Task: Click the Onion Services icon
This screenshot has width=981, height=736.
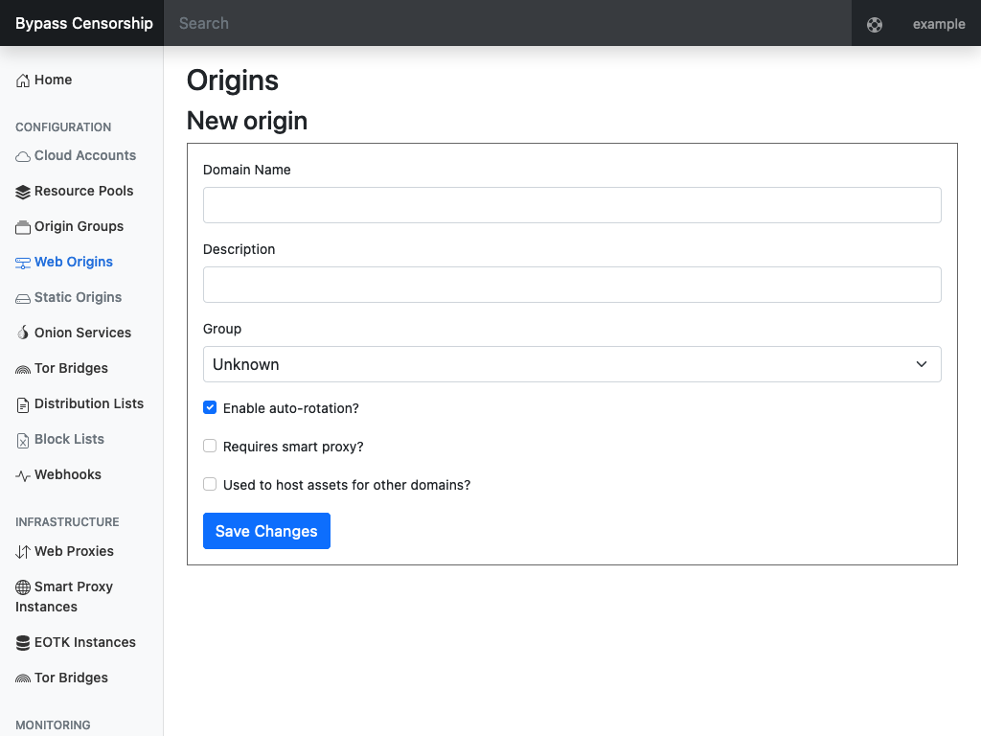Action: point(23,333)
